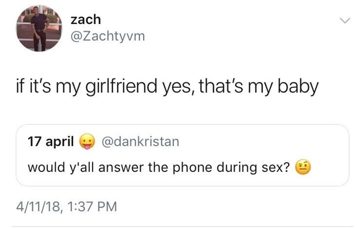
Task: Click the raised-eyebrow emoji in quoted tweet
Action: coord(303,167)
